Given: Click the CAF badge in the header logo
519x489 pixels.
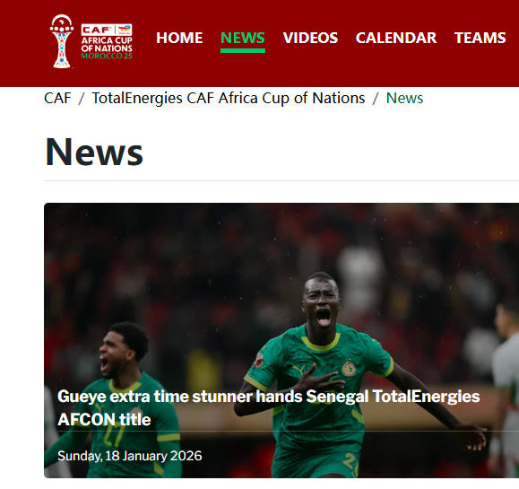Looking at the screenshot, I should click(98, 30).
